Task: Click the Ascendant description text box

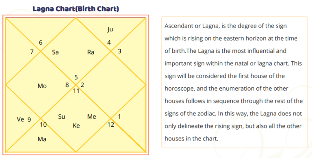Action: point(234,82)
